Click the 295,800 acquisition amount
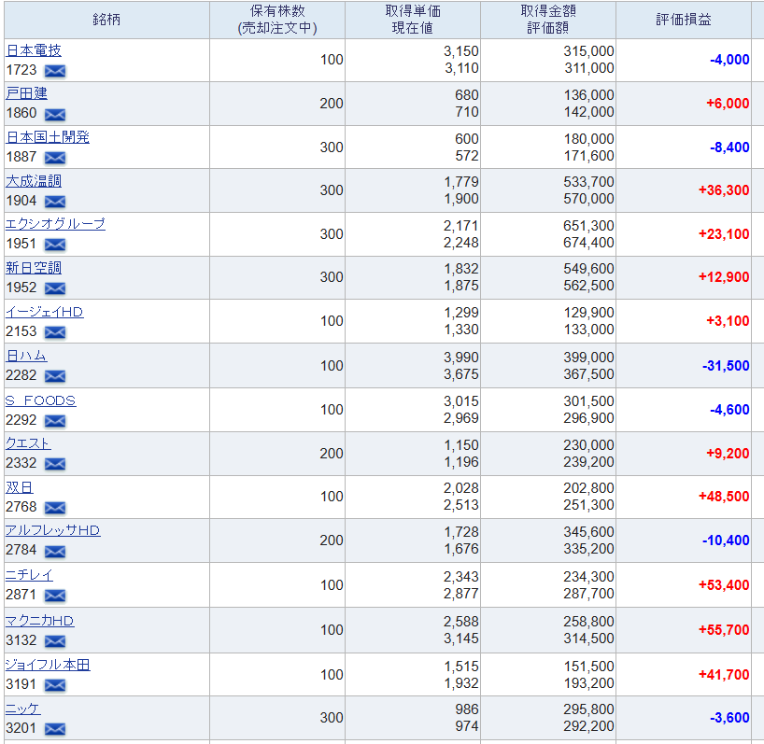 (588, 709)
